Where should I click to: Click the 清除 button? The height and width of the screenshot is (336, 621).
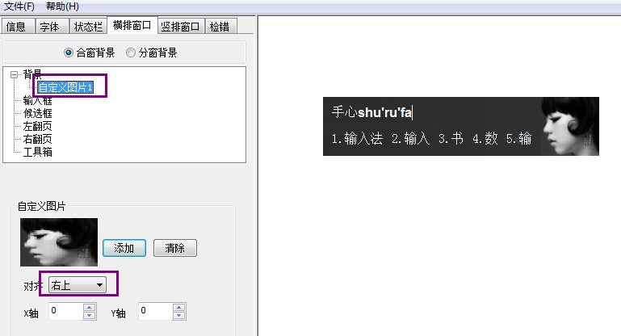[x=175, y=248]
